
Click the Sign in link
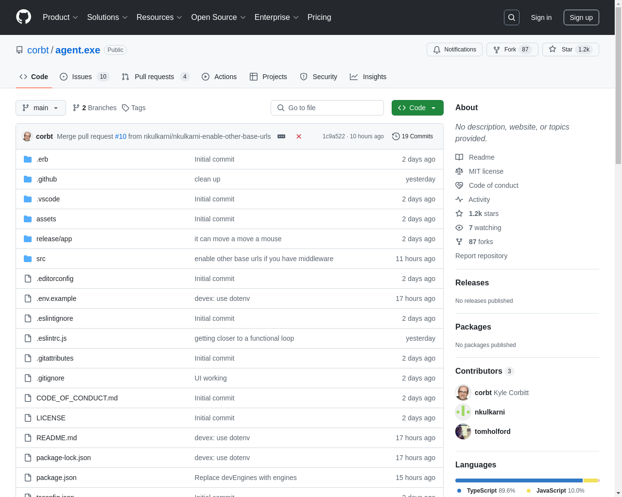[x=541, y=17]
